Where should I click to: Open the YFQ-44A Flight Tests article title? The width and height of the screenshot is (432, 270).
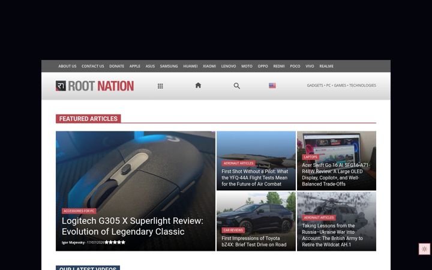(x=254, y=178)
